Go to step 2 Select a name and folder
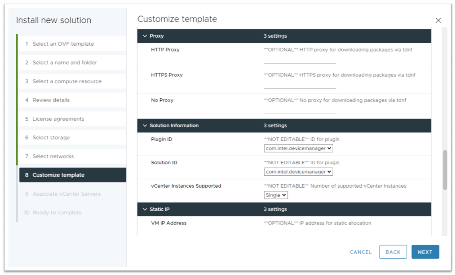455x275 pixels. (64, 63)
